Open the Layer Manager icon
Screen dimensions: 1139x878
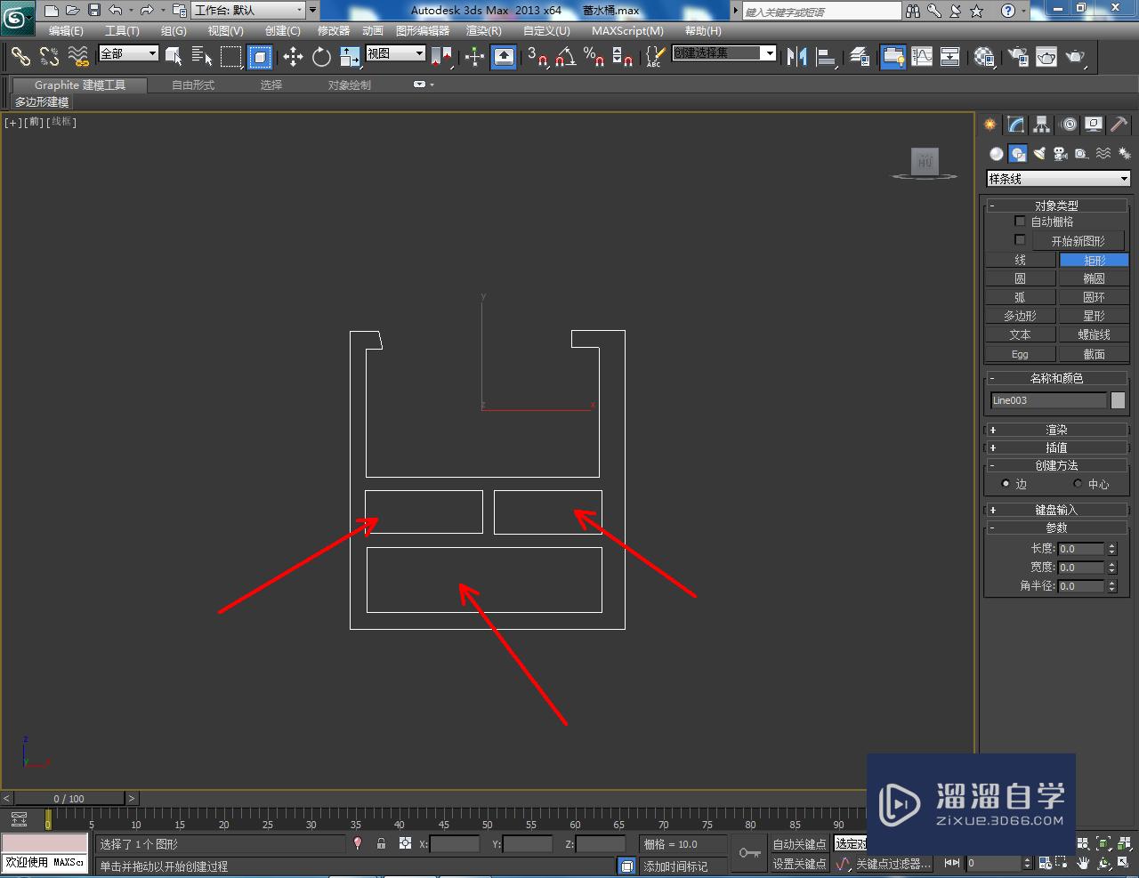tap(860, 57)
